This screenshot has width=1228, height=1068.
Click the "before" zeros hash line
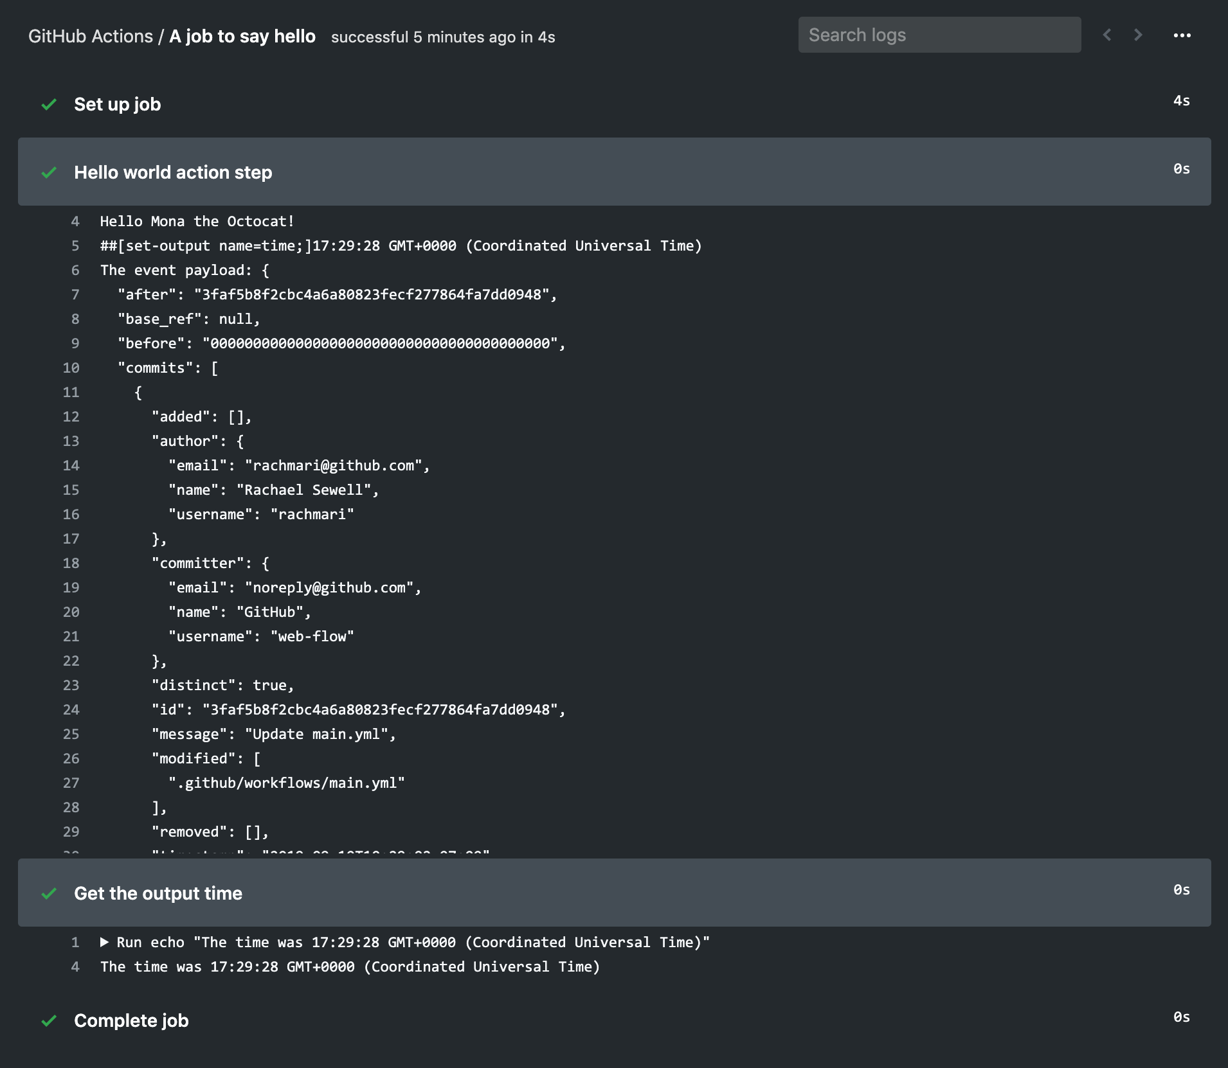341,343
